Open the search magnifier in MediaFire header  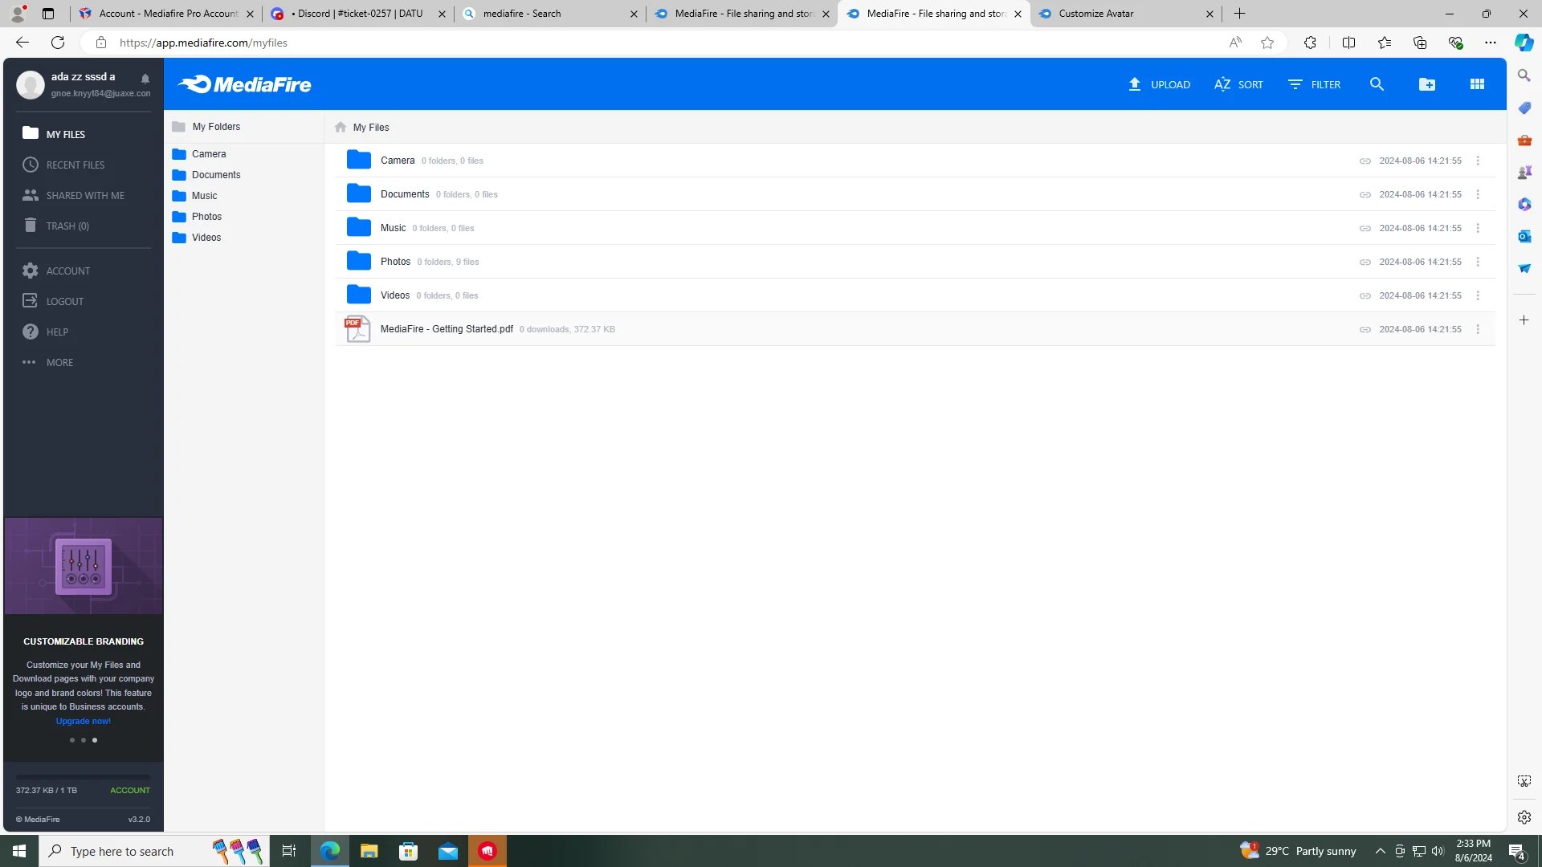point(1377,84)
